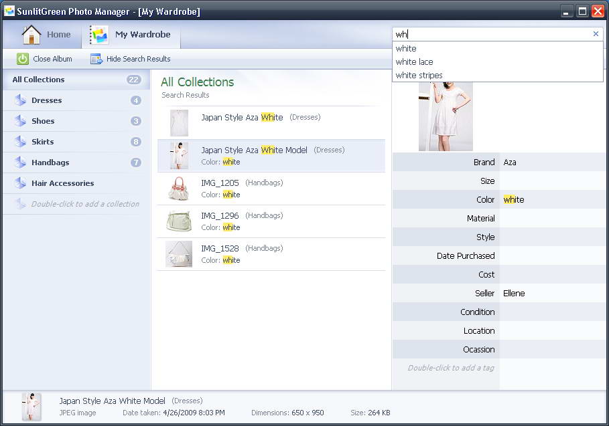Open the Home tab
The width and height of the screenshot is (609, 426).
tap(46, 35)
